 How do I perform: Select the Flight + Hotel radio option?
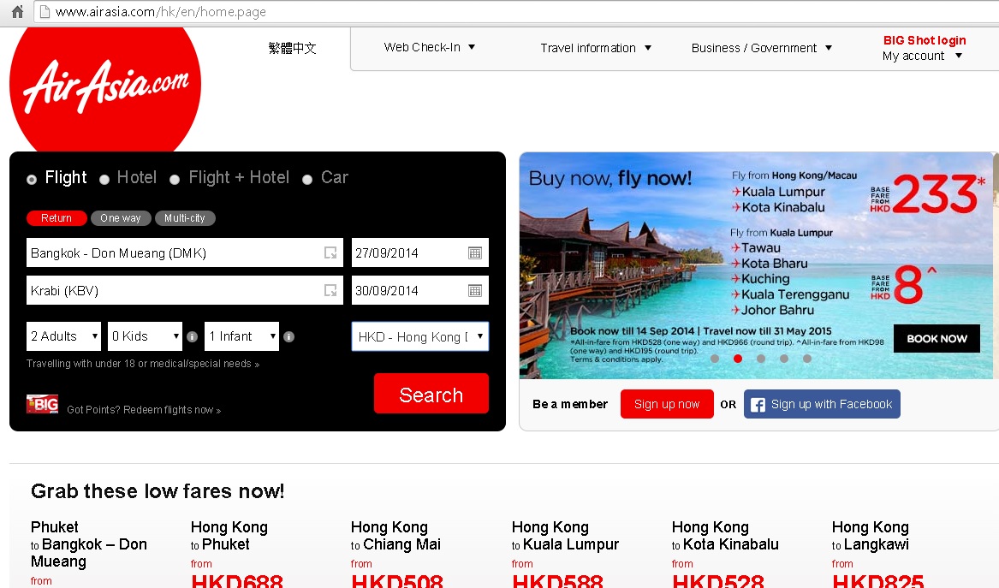(x=175, y=180)
